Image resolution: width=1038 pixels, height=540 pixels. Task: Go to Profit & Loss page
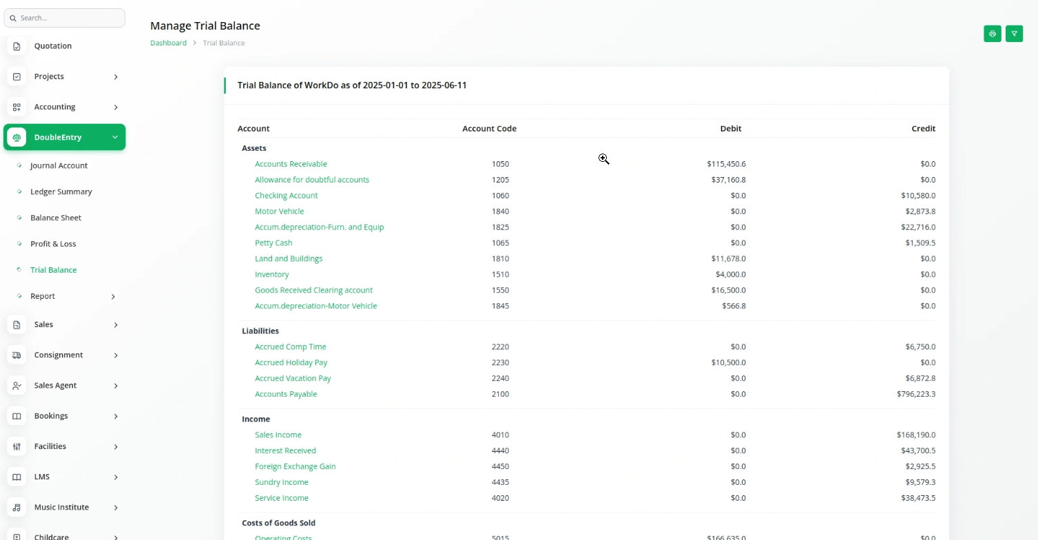click(53, 244)
